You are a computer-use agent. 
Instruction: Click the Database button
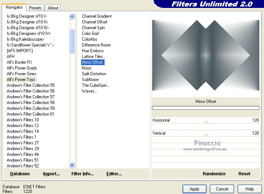click(x=20, y=174)
